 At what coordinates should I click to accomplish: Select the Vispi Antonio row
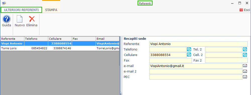point(60,43)
